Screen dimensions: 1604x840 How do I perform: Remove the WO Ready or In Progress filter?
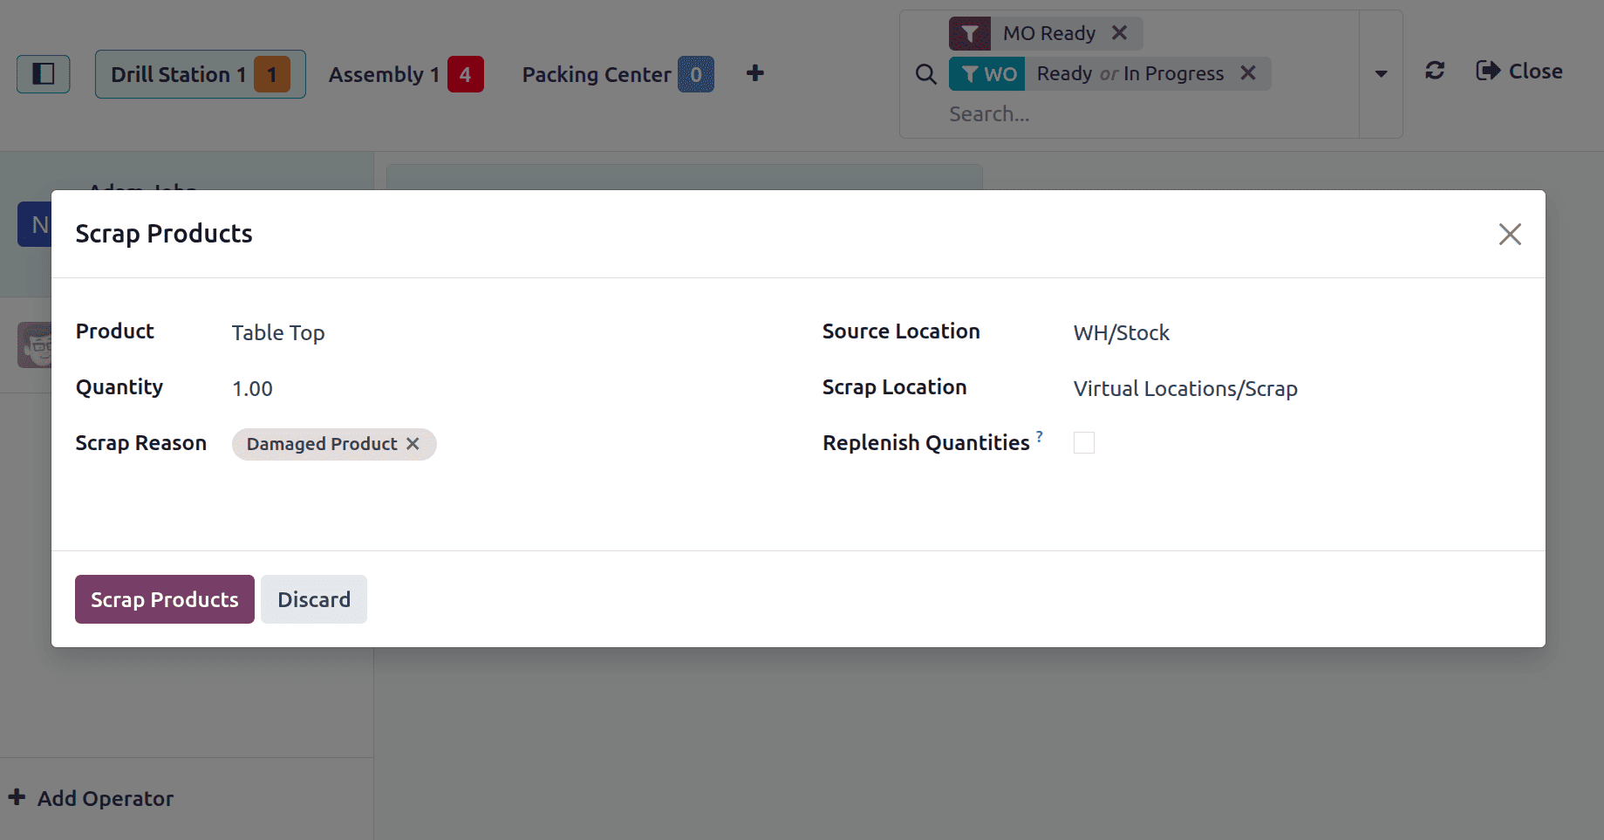click(1248, 73)
